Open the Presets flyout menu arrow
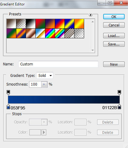This screenshot has height=148, width=128. [90, 15]
